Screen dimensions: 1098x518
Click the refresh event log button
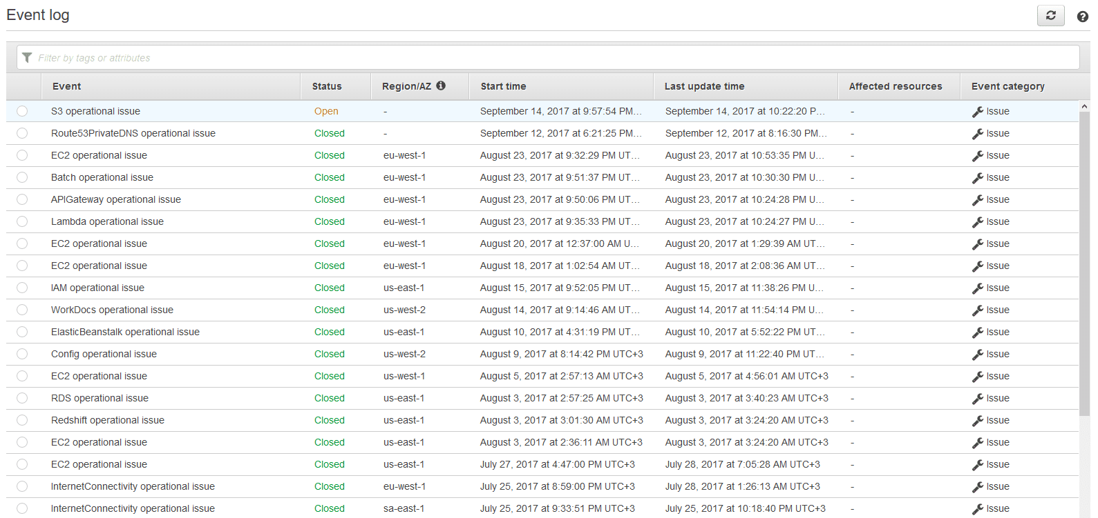point(1050,15)
